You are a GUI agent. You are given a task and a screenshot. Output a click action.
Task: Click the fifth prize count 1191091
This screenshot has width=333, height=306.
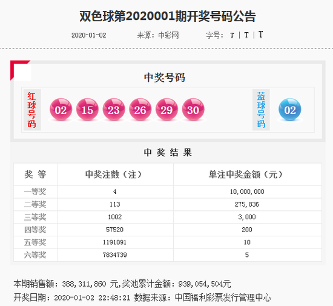114,242
